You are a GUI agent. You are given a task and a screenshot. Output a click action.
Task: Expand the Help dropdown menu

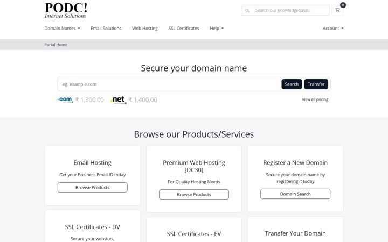pos(217,29)
